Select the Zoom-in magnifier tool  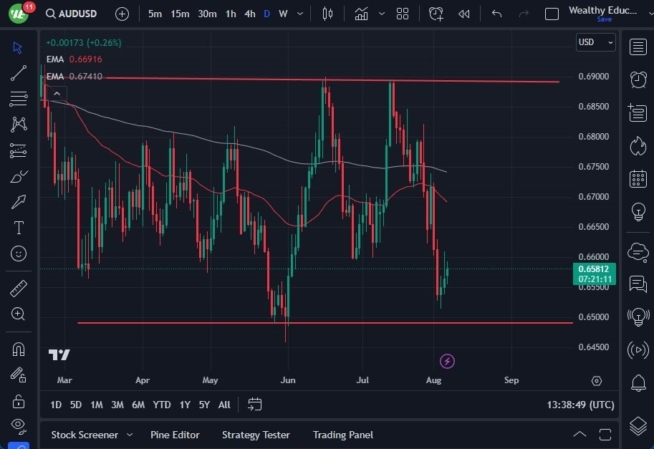(18, 314)
